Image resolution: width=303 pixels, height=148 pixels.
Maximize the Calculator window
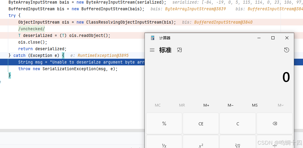273,38
